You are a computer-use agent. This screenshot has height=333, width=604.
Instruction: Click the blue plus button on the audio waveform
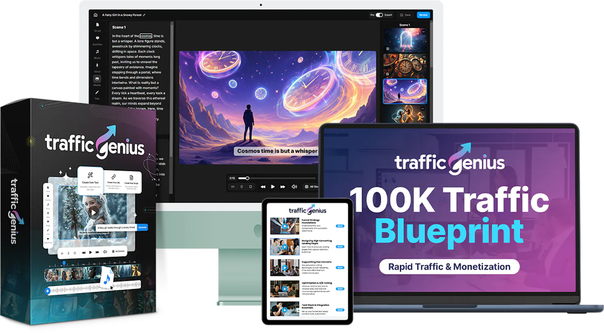coord(48,291)
